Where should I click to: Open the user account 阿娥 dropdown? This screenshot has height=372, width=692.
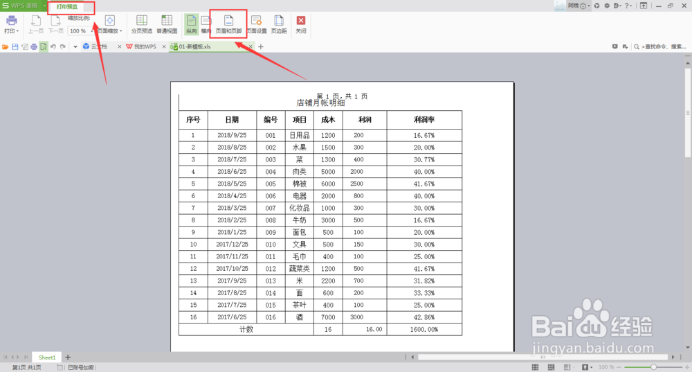click(579, 6)
